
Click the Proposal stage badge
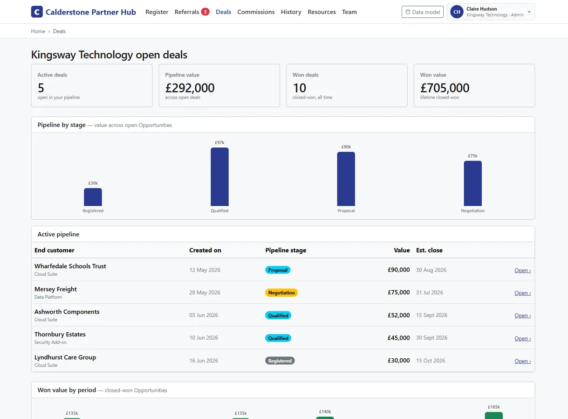click(x=278, y=270)
